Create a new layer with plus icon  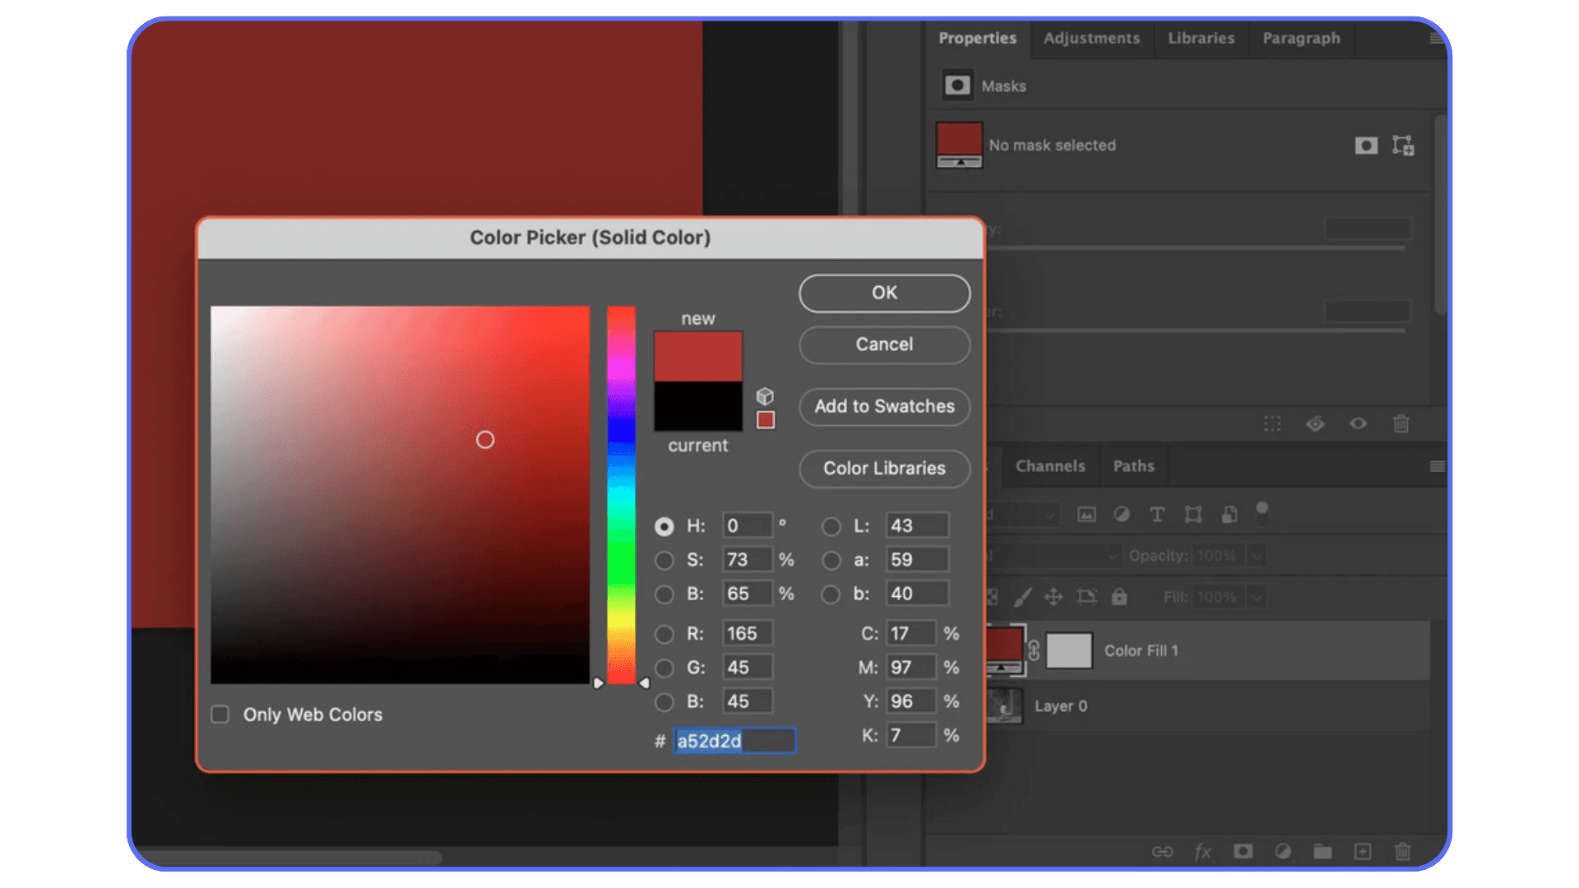[1363, 852]
